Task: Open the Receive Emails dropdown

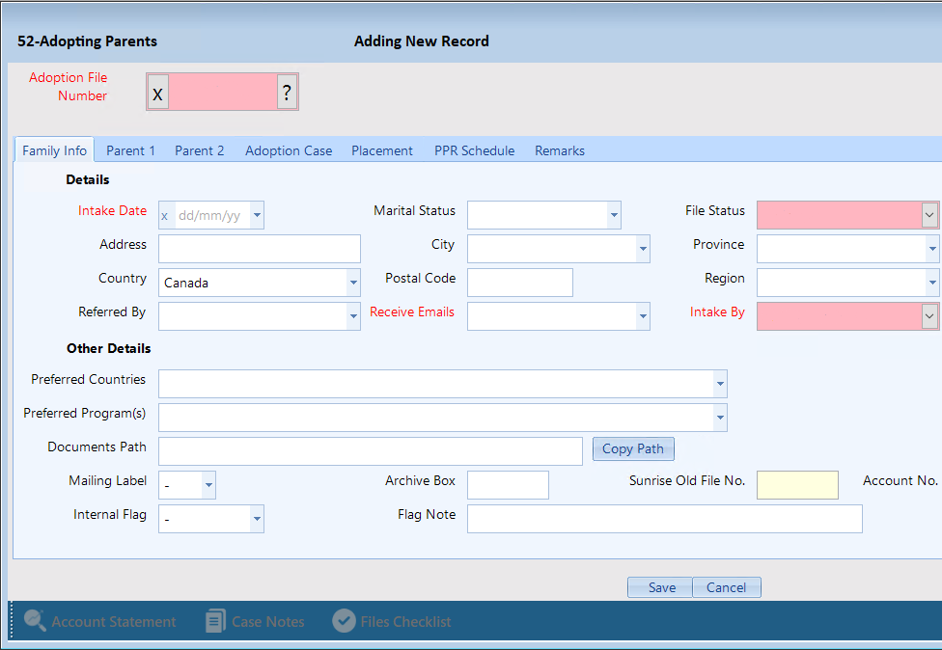Action: (x=643, y=316)
